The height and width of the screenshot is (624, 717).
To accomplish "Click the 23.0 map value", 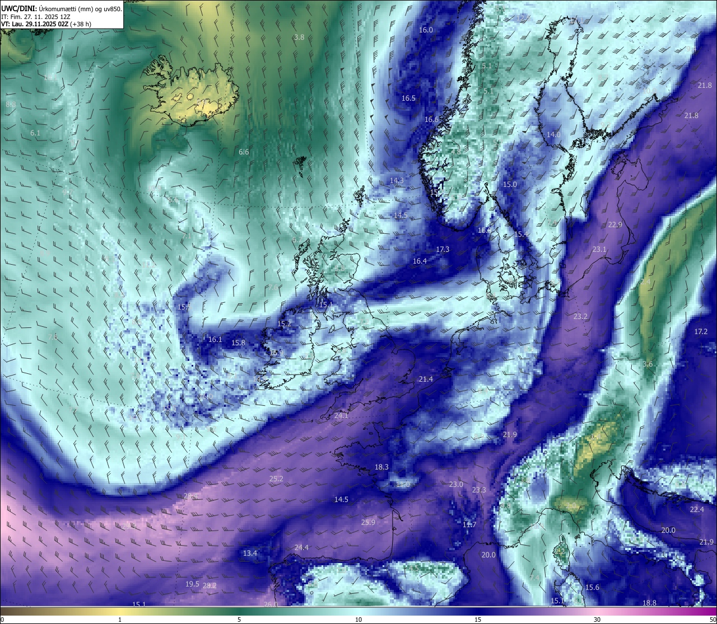I will click(x=456, y=484).
